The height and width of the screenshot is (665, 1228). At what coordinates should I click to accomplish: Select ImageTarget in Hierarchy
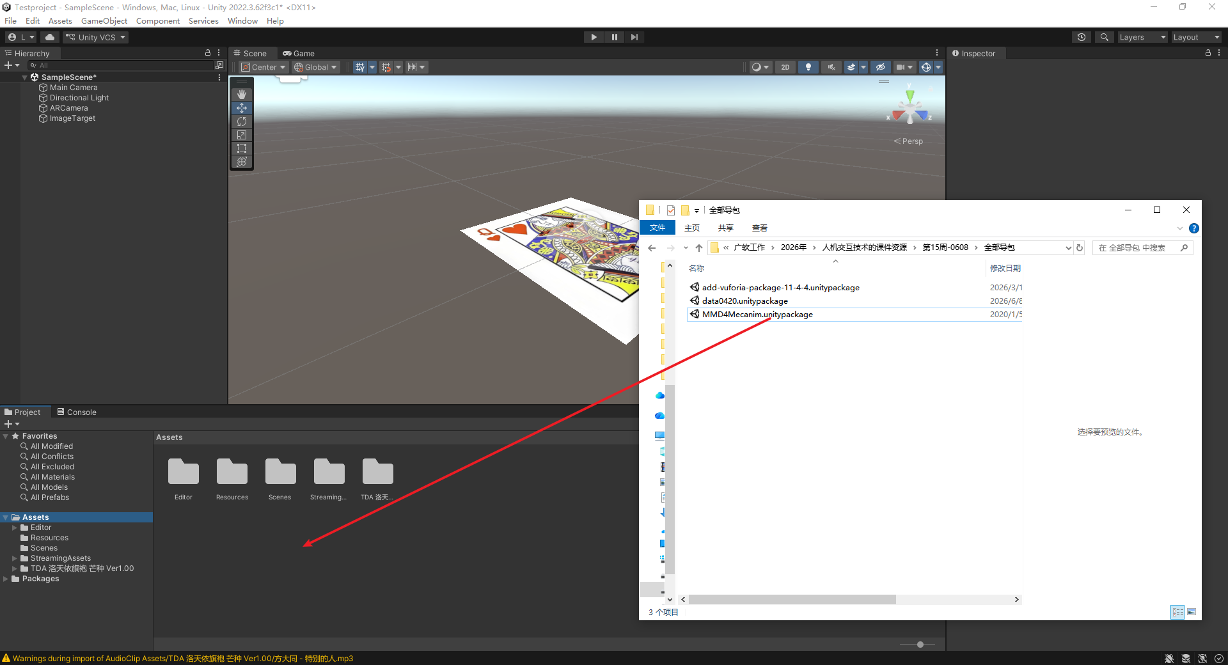point(72,118)
